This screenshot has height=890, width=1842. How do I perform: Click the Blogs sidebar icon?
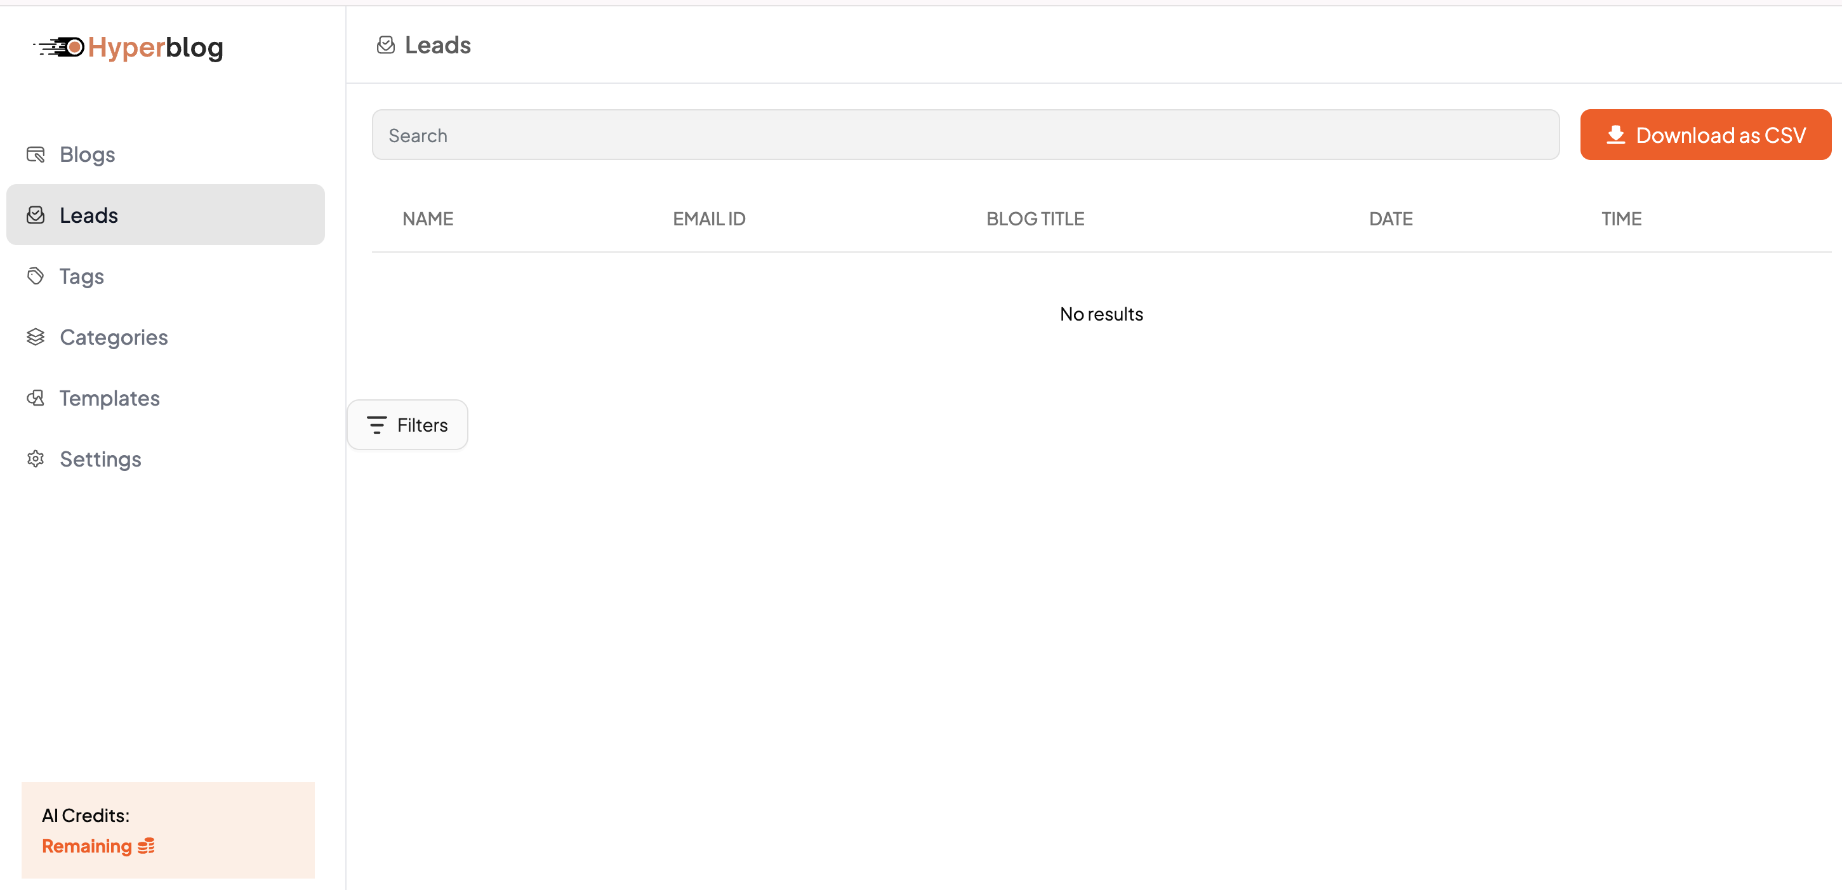[36, 154]
